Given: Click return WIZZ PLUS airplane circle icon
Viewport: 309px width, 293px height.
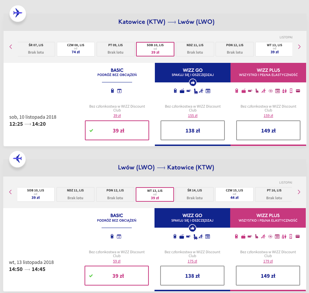Looking at the screenshot, I should tap(271, 236).
